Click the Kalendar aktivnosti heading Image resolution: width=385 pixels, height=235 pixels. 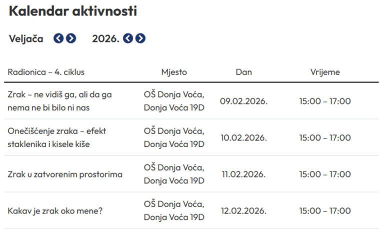pos(73,12)
